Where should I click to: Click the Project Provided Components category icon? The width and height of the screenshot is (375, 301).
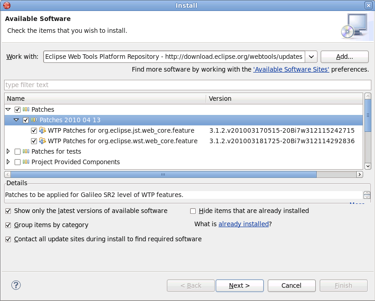click(x=26, y=162)
